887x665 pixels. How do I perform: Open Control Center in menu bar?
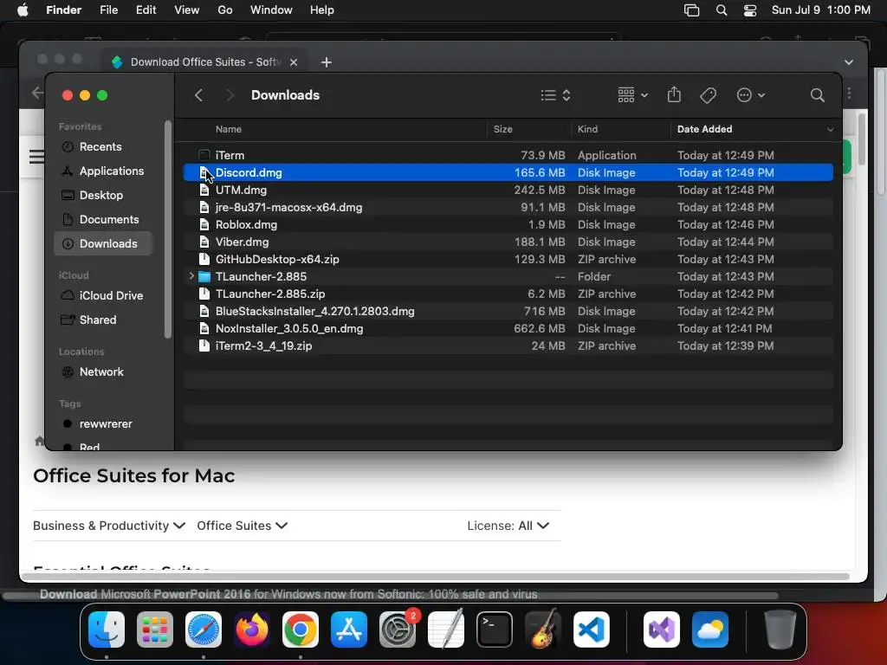pyautogui.click(x=750, y=10)
